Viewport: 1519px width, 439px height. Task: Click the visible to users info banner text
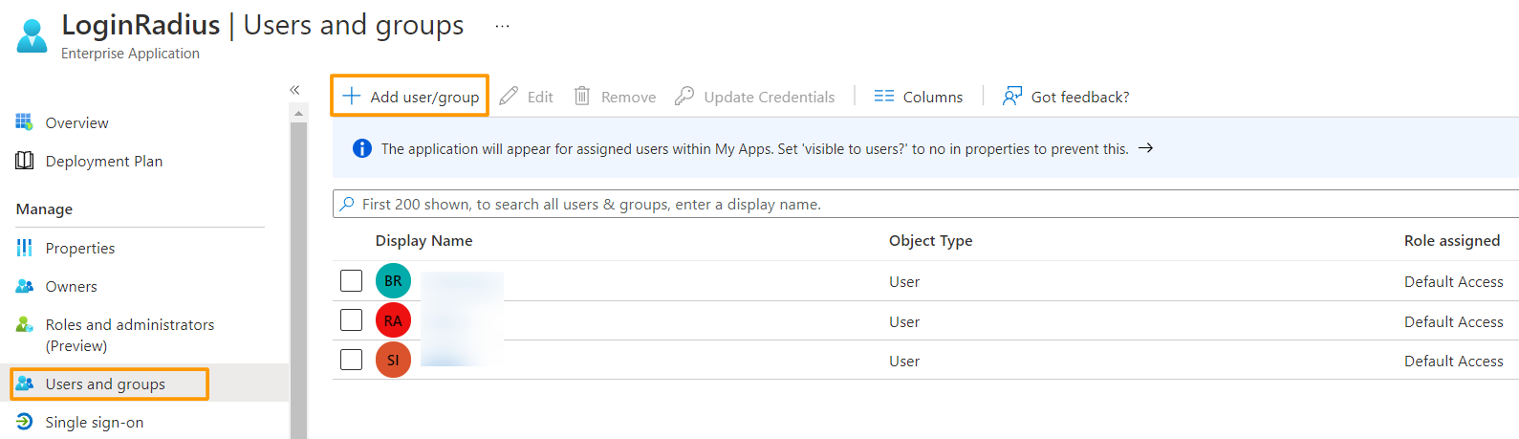755,148
